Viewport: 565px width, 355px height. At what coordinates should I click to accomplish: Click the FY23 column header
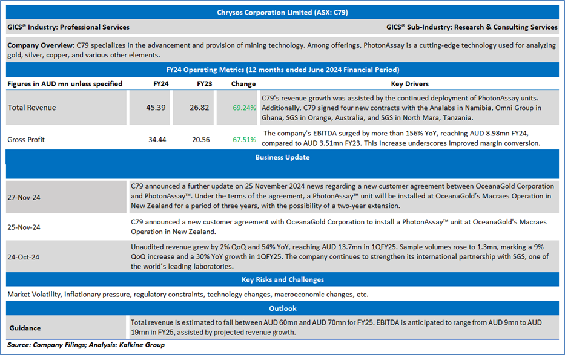204,84
